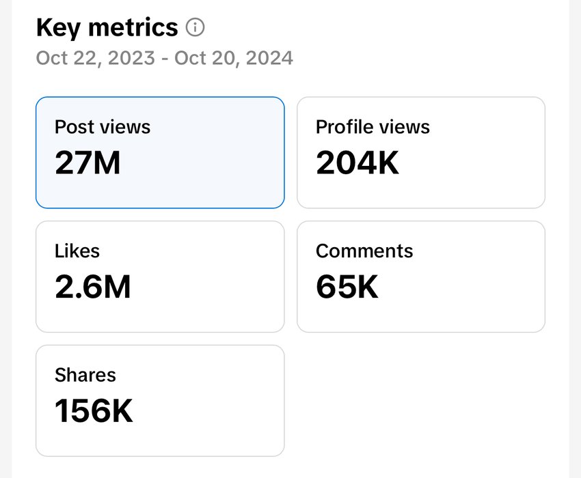Click the empty space right of Shares card
Viewport: 581px width, 478px height.
pyautogui.click(x=421, y=400)
